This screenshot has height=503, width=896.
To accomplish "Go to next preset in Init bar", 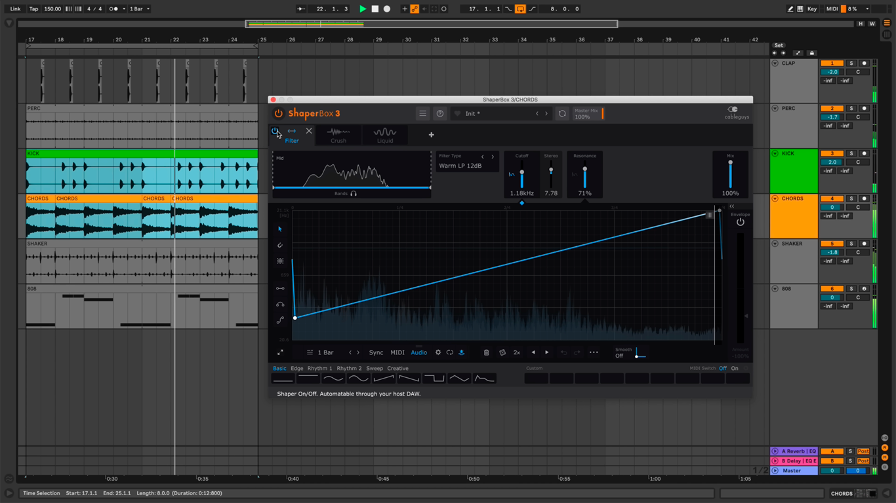I will (546, 114).
